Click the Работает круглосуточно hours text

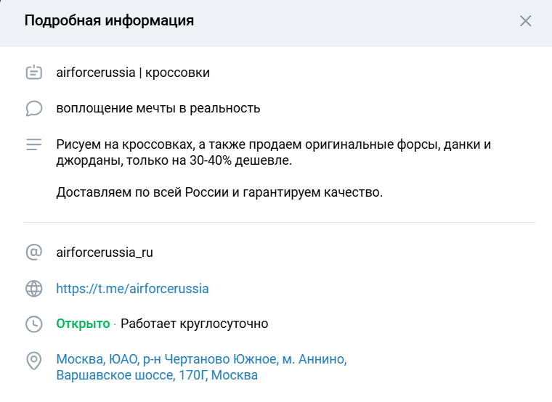pos(195,324)
